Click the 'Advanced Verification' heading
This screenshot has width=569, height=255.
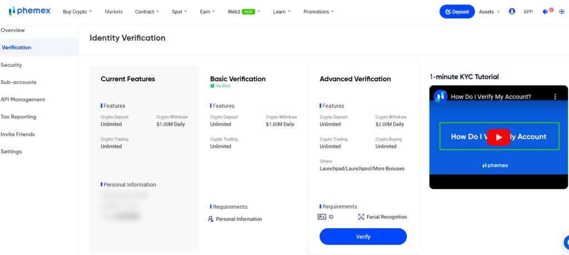tap(355, 79)
